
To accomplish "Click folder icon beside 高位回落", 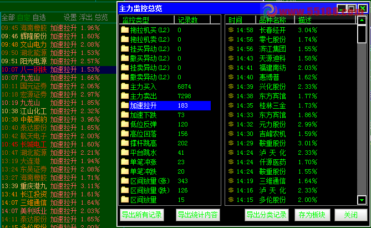I will [x=125, y=134].
